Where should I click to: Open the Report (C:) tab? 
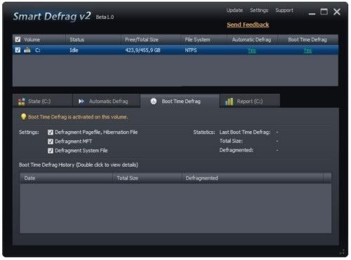[x=250, y=101]
